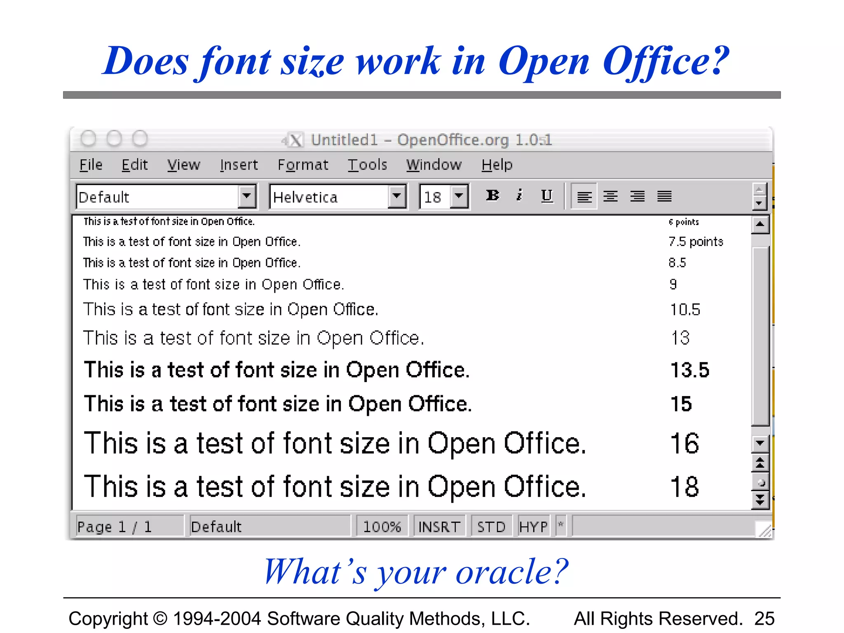Click the '8.5' size label

(677, 263)
